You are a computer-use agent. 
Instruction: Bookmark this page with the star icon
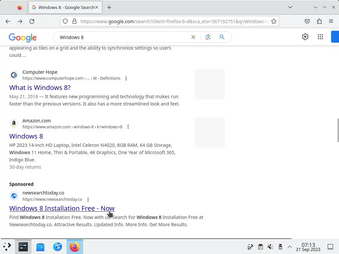tap(274, 21)
